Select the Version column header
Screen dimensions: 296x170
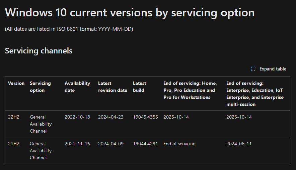(16, 83)
